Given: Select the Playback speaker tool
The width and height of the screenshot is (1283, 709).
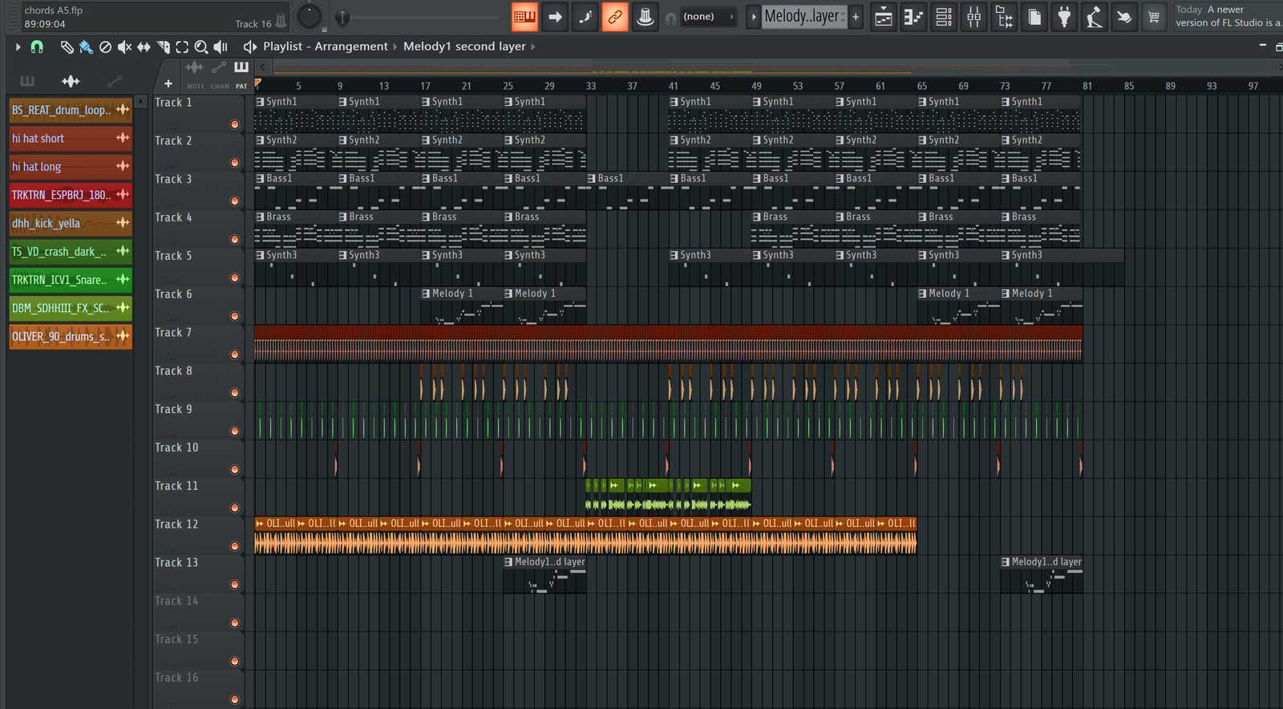Looking at the screenshot, I should [x=221, y=47].
